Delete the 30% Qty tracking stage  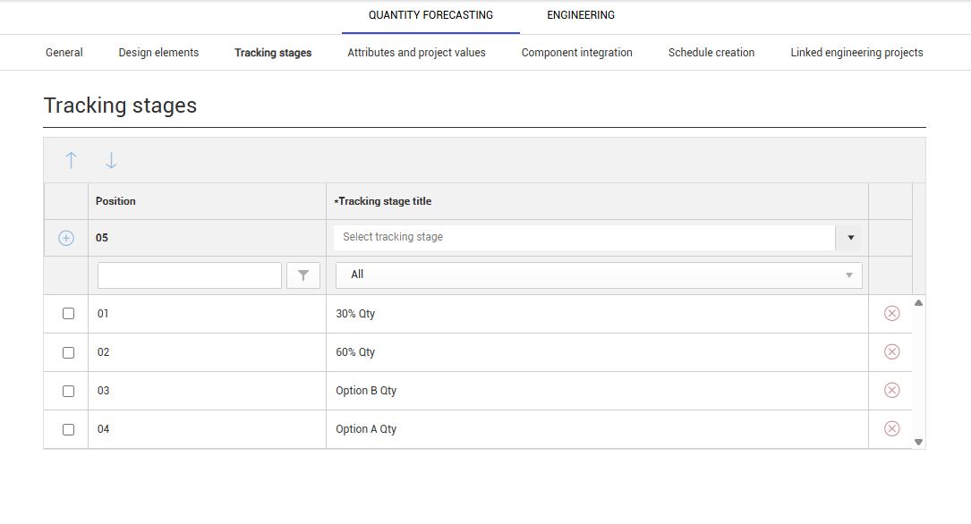point(891,314)
